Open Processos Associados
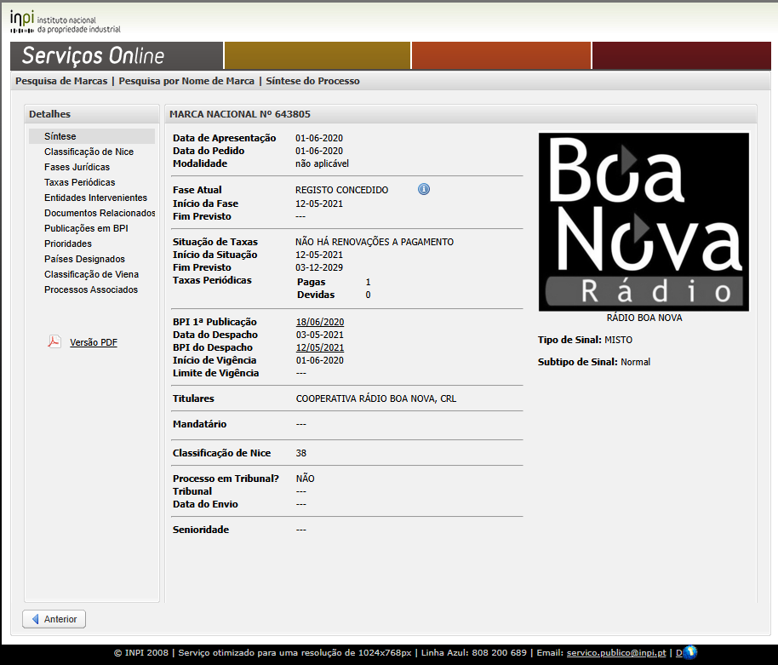The height and width of the screenshot is (665, 778). [91, 290]
